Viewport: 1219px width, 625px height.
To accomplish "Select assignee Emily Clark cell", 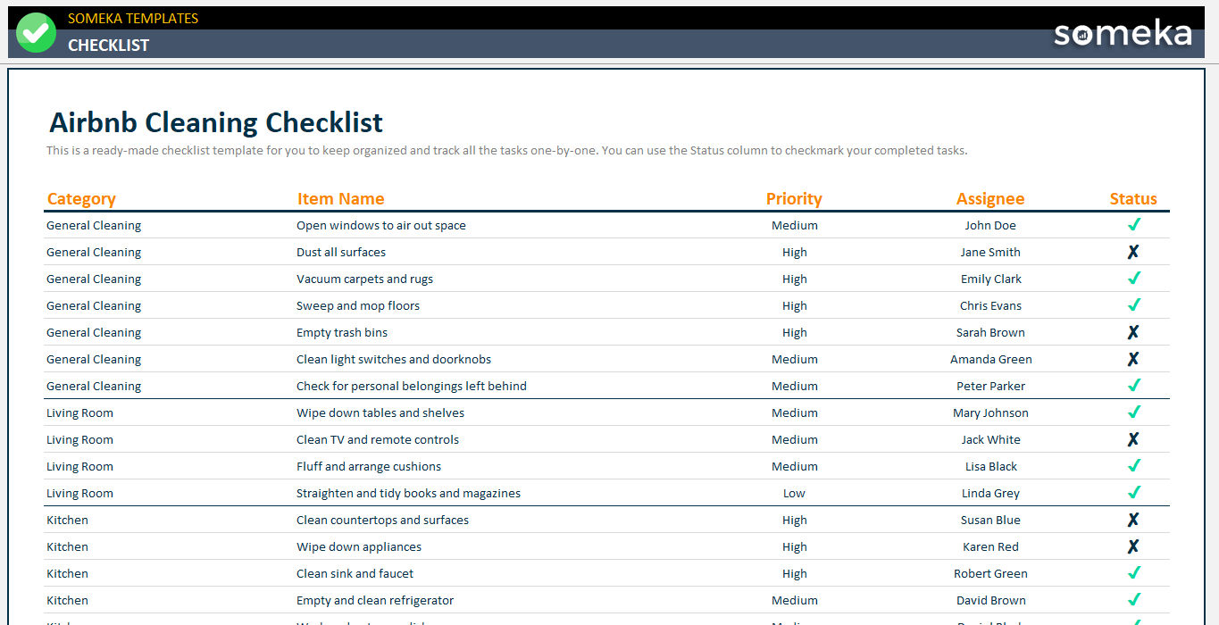I will click(990, 279).
